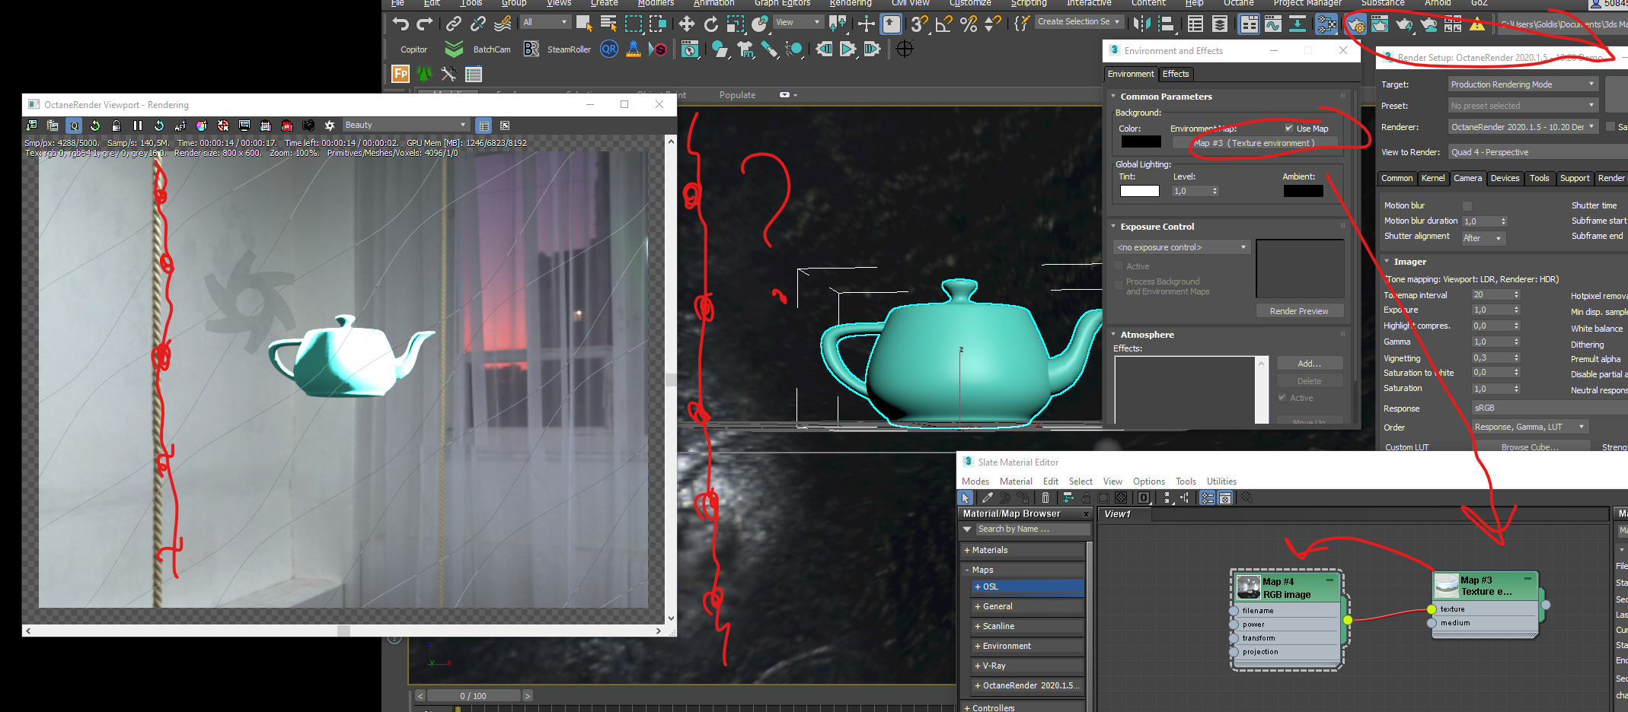Click the Undo arrow in main toolbar
The width and height of the screenshot is (1628, 712).
coord(401,24)
